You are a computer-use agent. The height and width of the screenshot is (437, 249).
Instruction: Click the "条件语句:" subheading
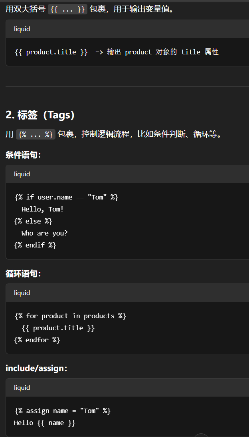24,155
